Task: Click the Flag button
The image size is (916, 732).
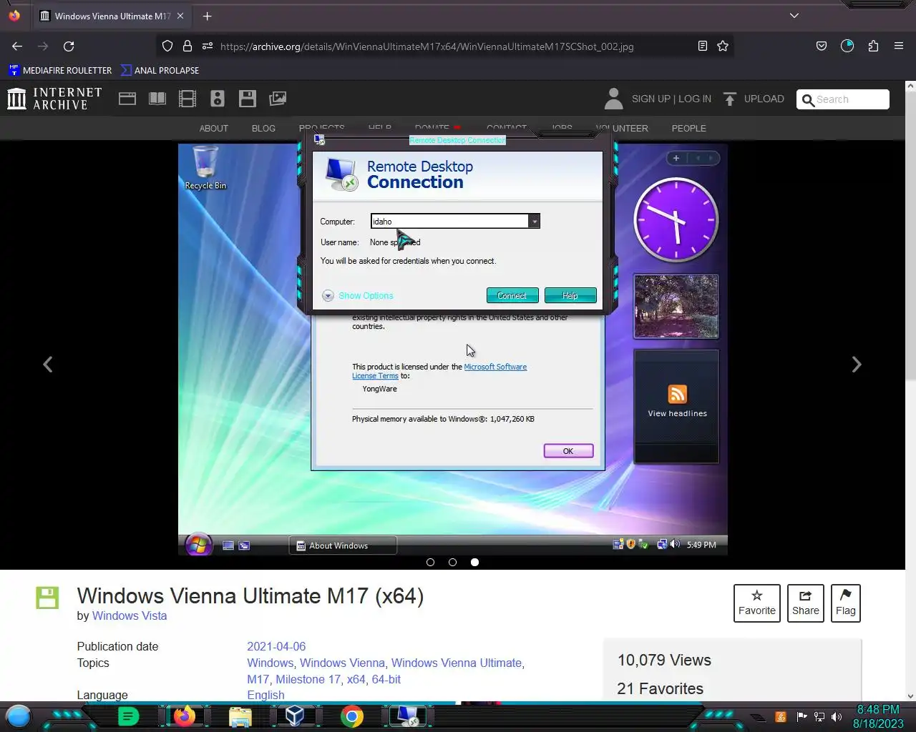Action: pyautogui.click(x=846, y=603)
